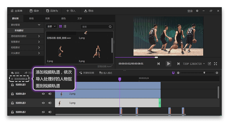Toggle lock on 视频轨道3

point(12,103)
